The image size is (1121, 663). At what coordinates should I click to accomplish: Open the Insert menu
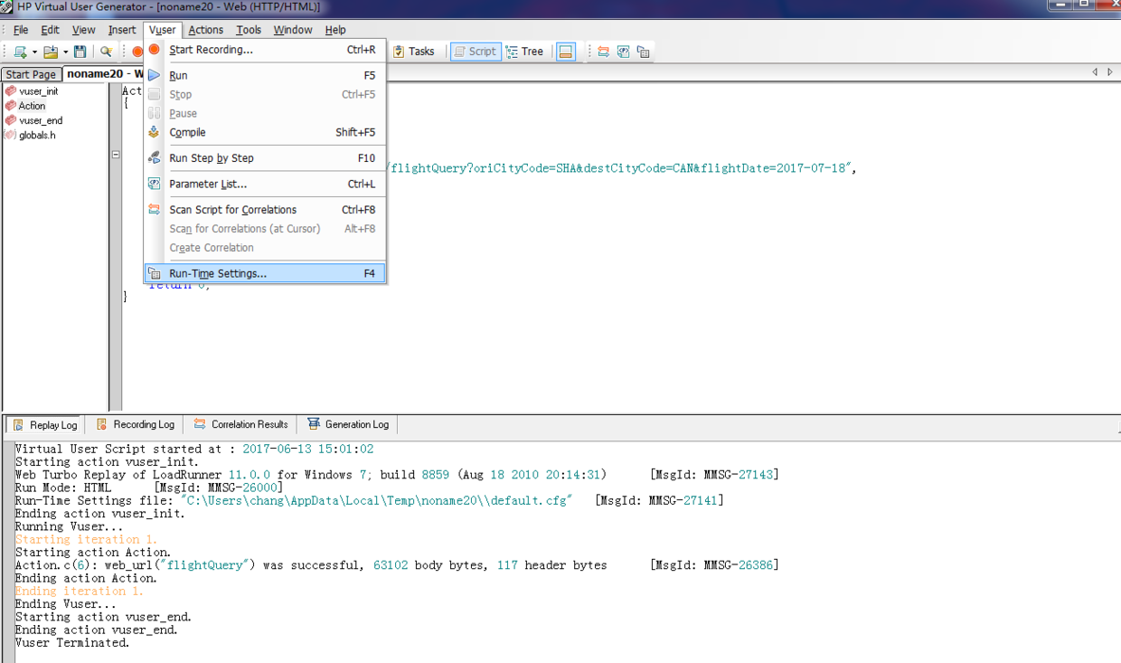tap(122, 30)
